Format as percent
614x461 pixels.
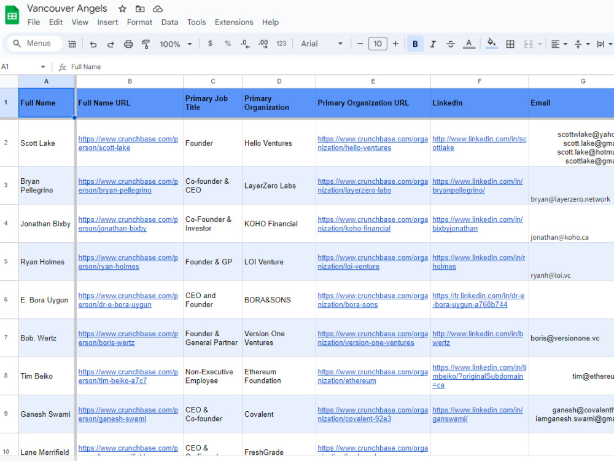[228, 44]
